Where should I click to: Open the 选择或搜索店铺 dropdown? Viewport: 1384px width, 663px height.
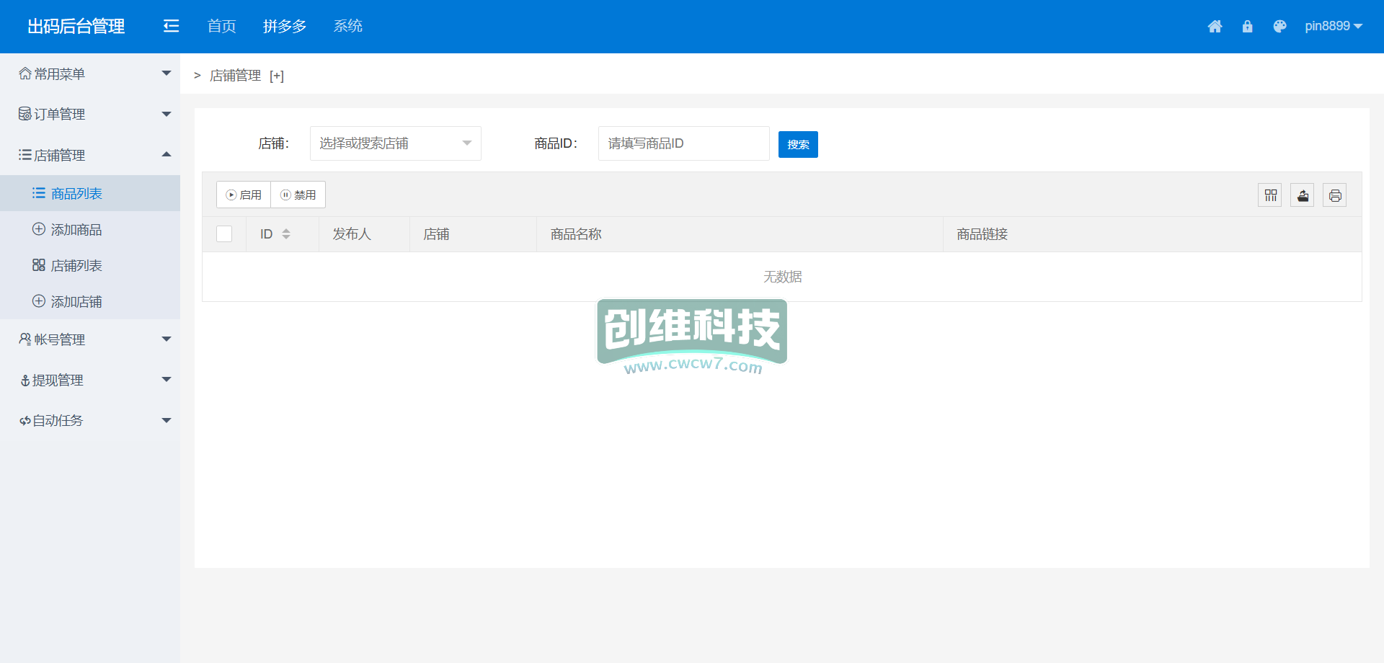[395, 143]
